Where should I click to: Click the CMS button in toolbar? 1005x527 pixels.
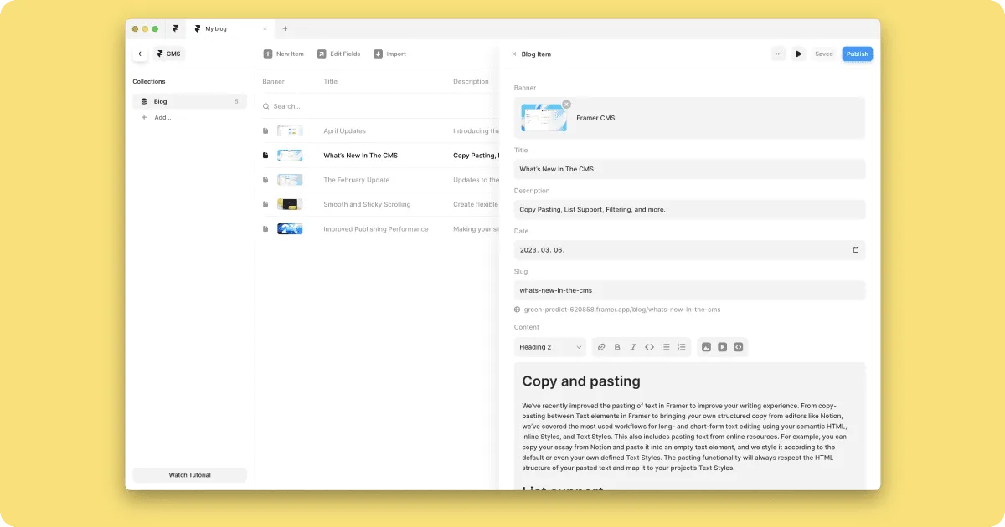[x=168, y=54]
